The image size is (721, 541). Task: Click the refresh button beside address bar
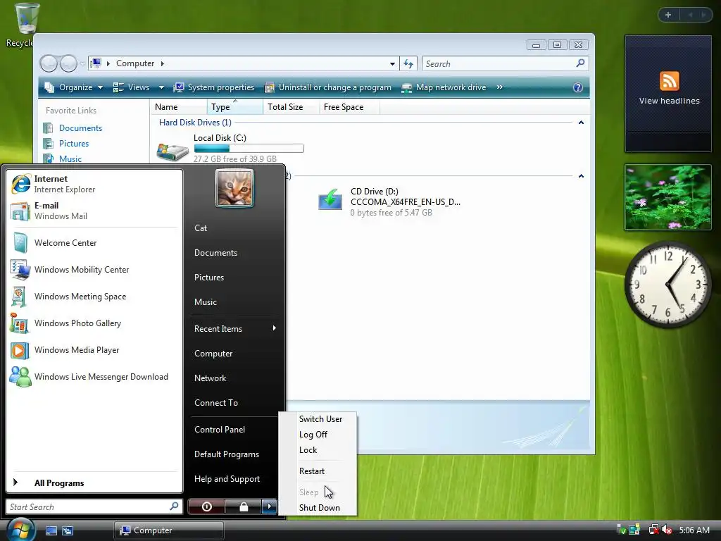[x=408, y=63]
